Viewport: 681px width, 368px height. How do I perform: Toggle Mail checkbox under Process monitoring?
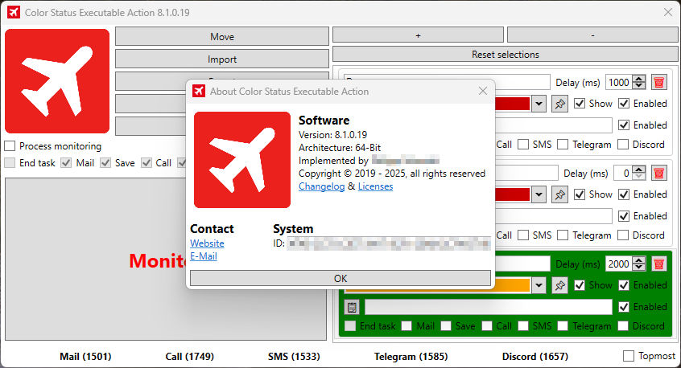tap(66, 163)
